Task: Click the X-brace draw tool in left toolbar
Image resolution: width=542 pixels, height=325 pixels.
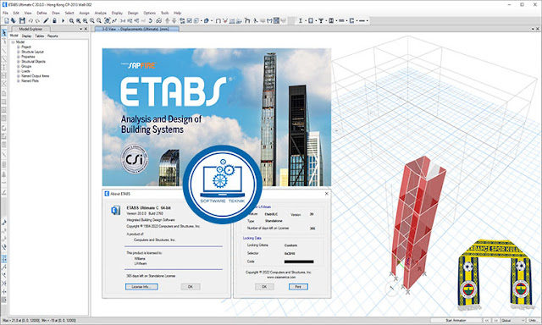Action: pos(4,84)
